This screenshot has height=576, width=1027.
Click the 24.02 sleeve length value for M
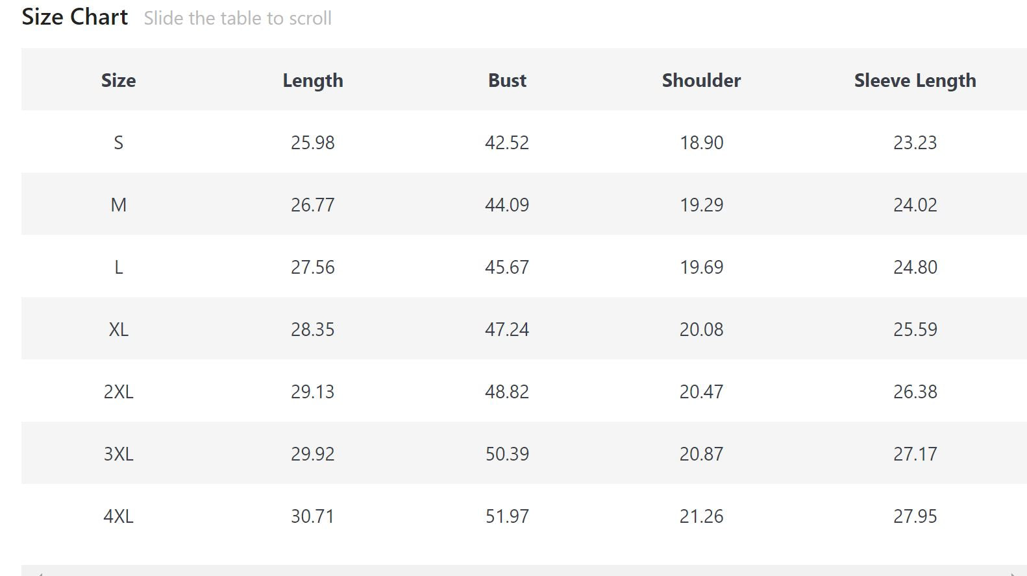click(915, 205)
